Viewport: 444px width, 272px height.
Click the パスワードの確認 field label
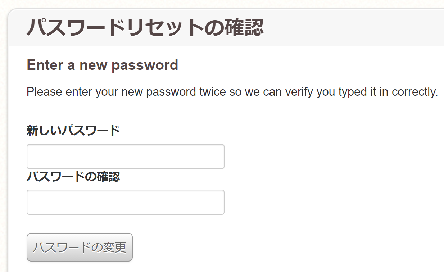(73, 177)
